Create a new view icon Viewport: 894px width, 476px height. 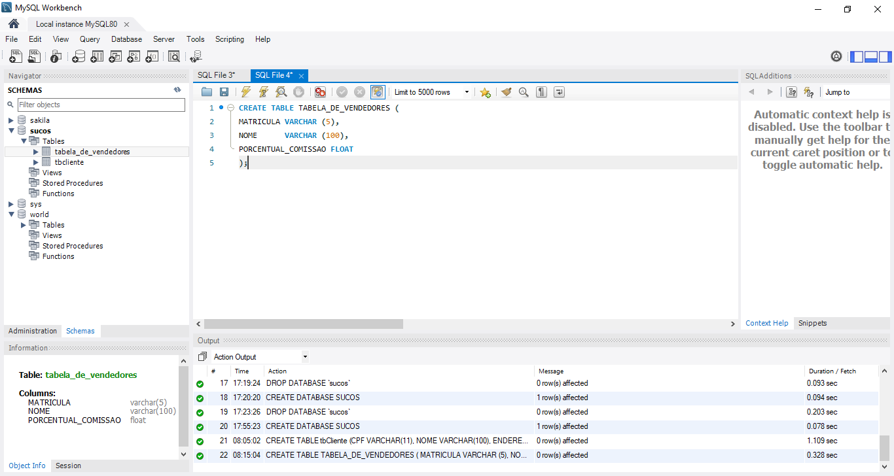pyautogui.click(x=115, y=57)
